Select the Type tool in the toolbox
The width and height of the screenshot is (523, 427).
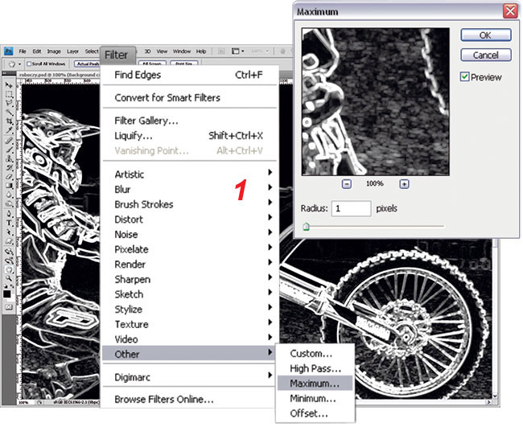click(x=8, y=224)
